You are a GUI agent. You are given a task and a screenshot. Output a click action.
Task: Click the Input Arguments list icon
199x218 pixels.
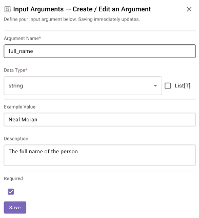tap(8, 9)
